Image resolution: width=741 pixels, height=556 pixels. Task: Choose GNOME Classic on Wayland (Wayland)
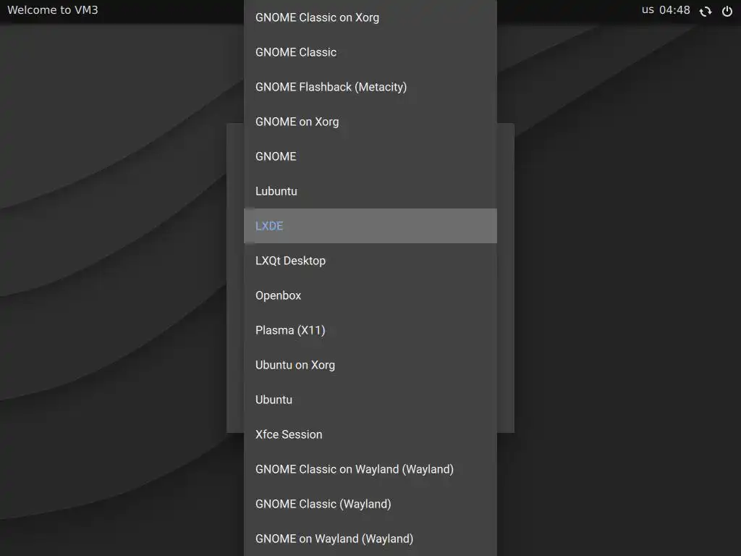tap(370, 469)
